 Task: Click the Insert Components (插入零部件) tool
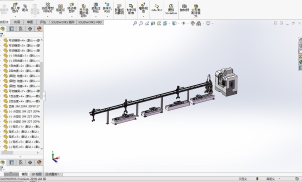coord(15,8)
